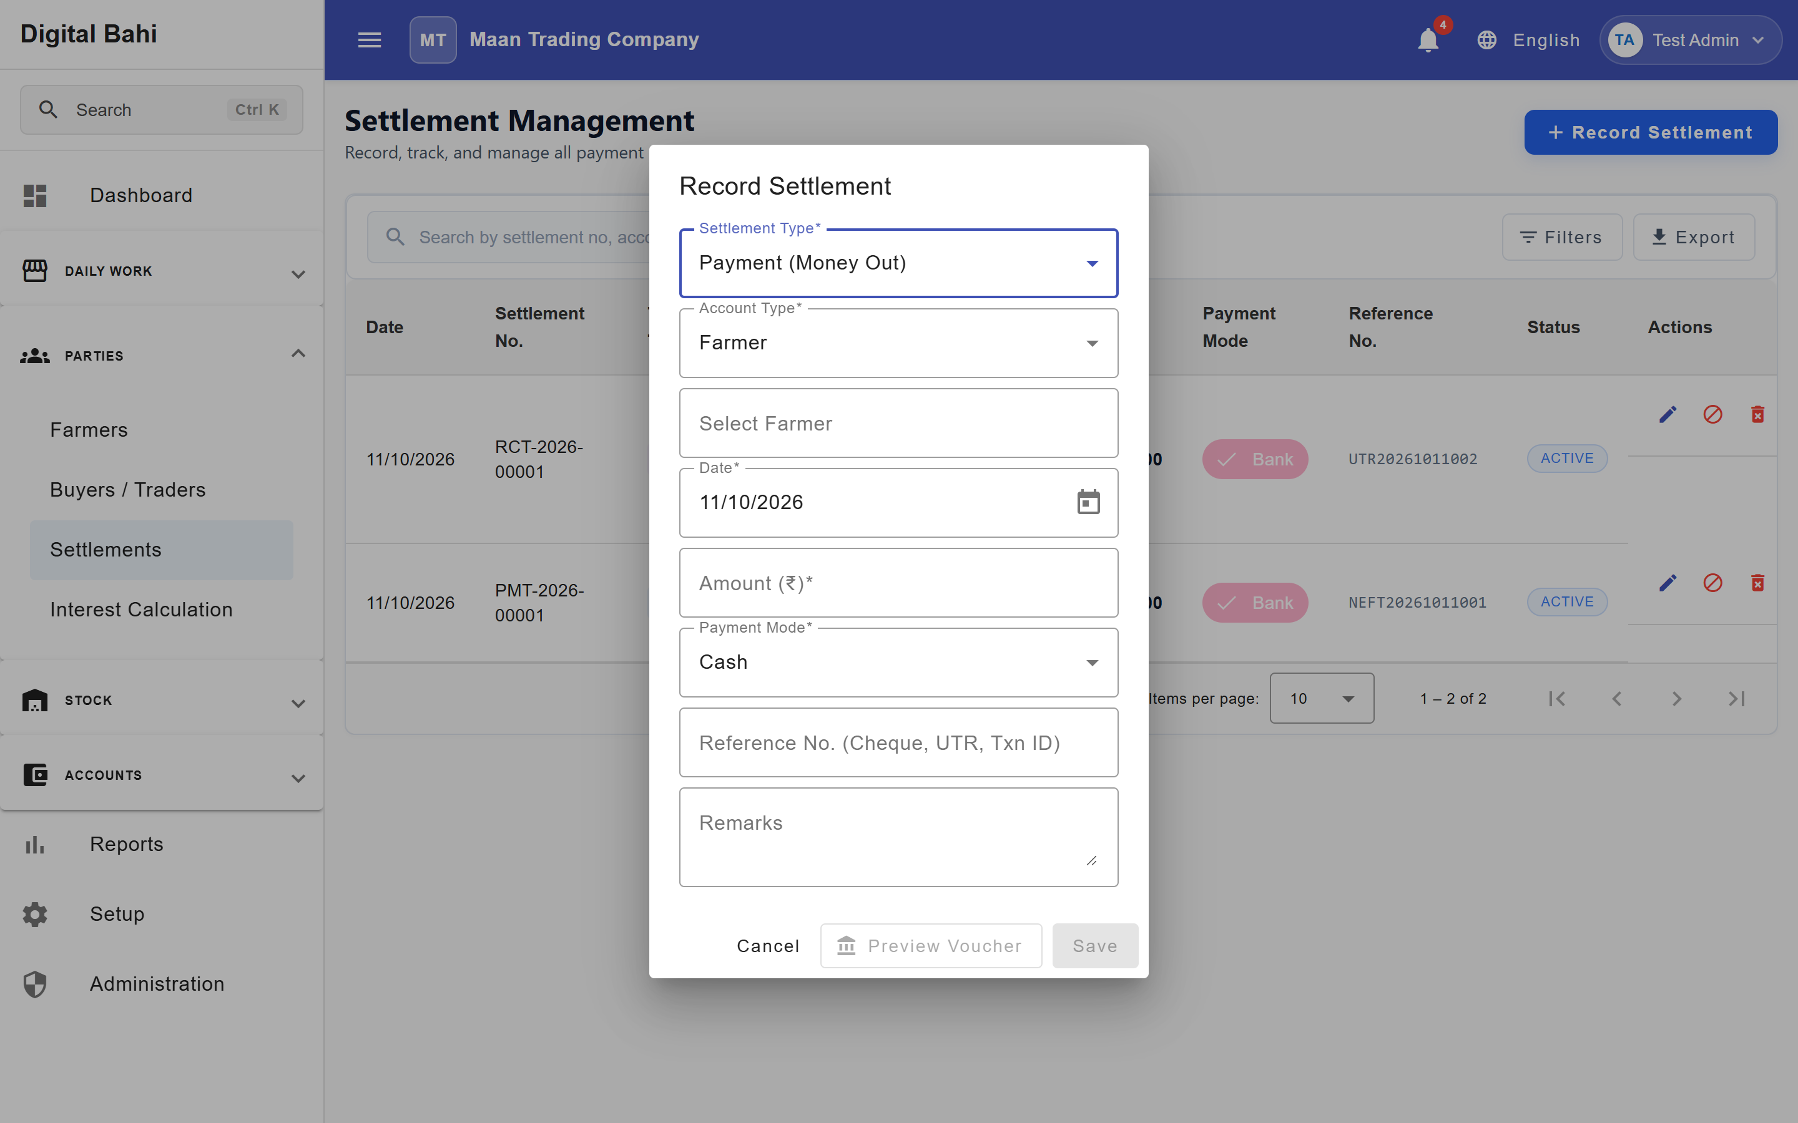Screen dimensions: 1798x1123
Task: Collapse the Parties section
Action: (162, 356)
